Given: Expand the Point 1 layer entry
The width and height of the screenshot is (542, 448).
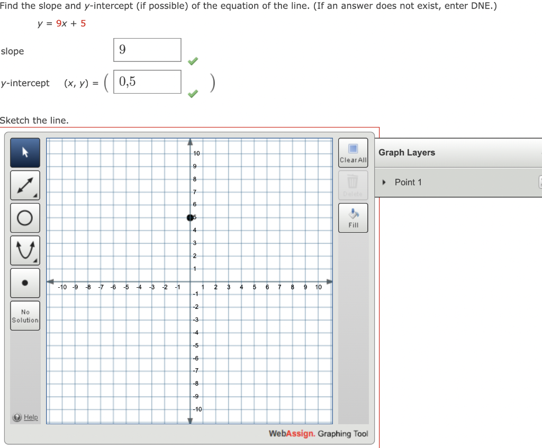Looking at the screenshot, I should pyautogui.click(x=385, y=182).
